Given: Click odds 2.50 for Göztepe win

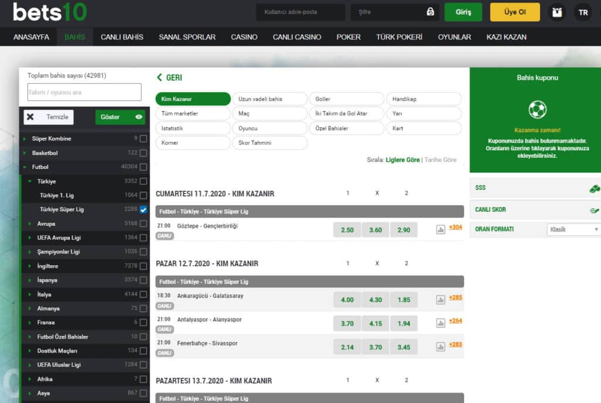Looking at the screenshot, I should point(347,230).
